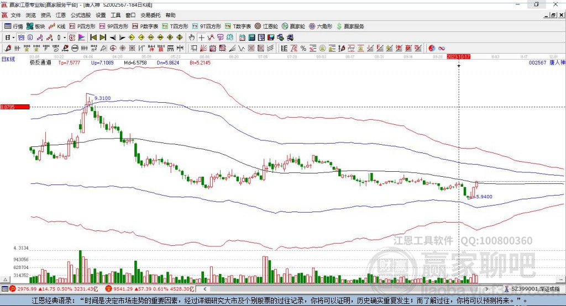Open the 浏览 menu
566x306 pixels.
[x=31, y=15]
